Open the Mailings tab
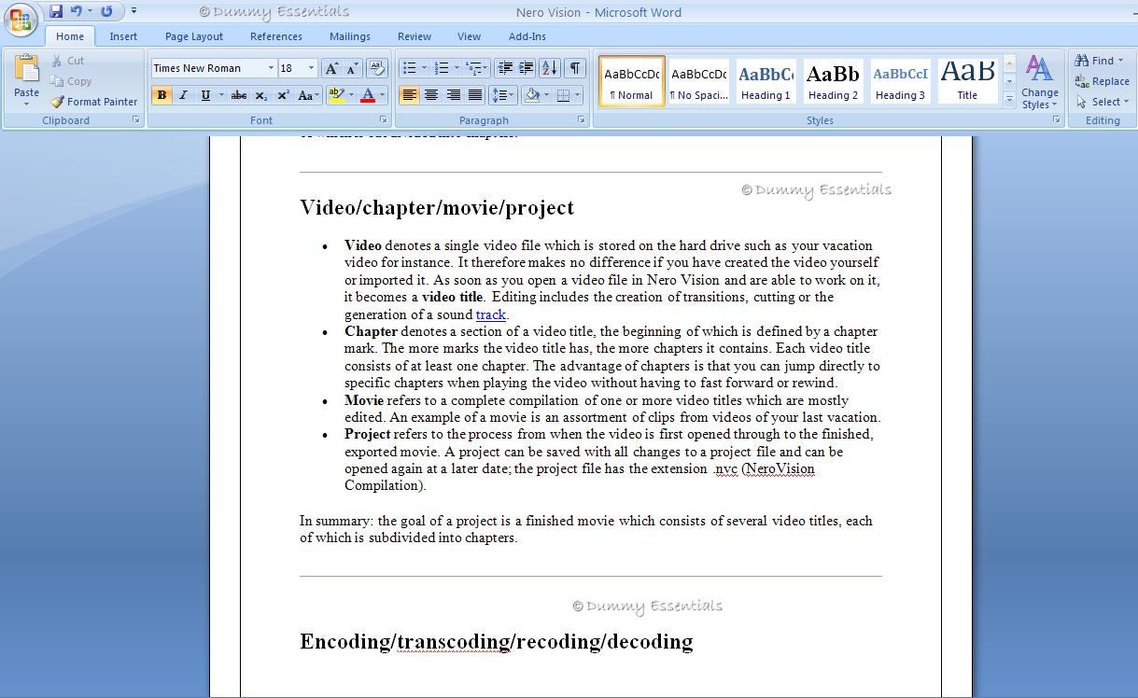This screenshot has height=698, width=1138. pos(350,36)
